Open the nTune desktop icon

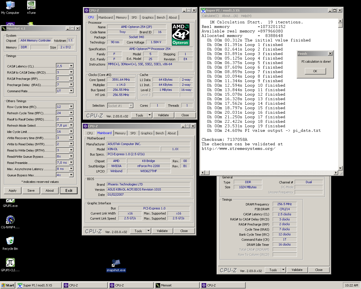click(31, 8)
